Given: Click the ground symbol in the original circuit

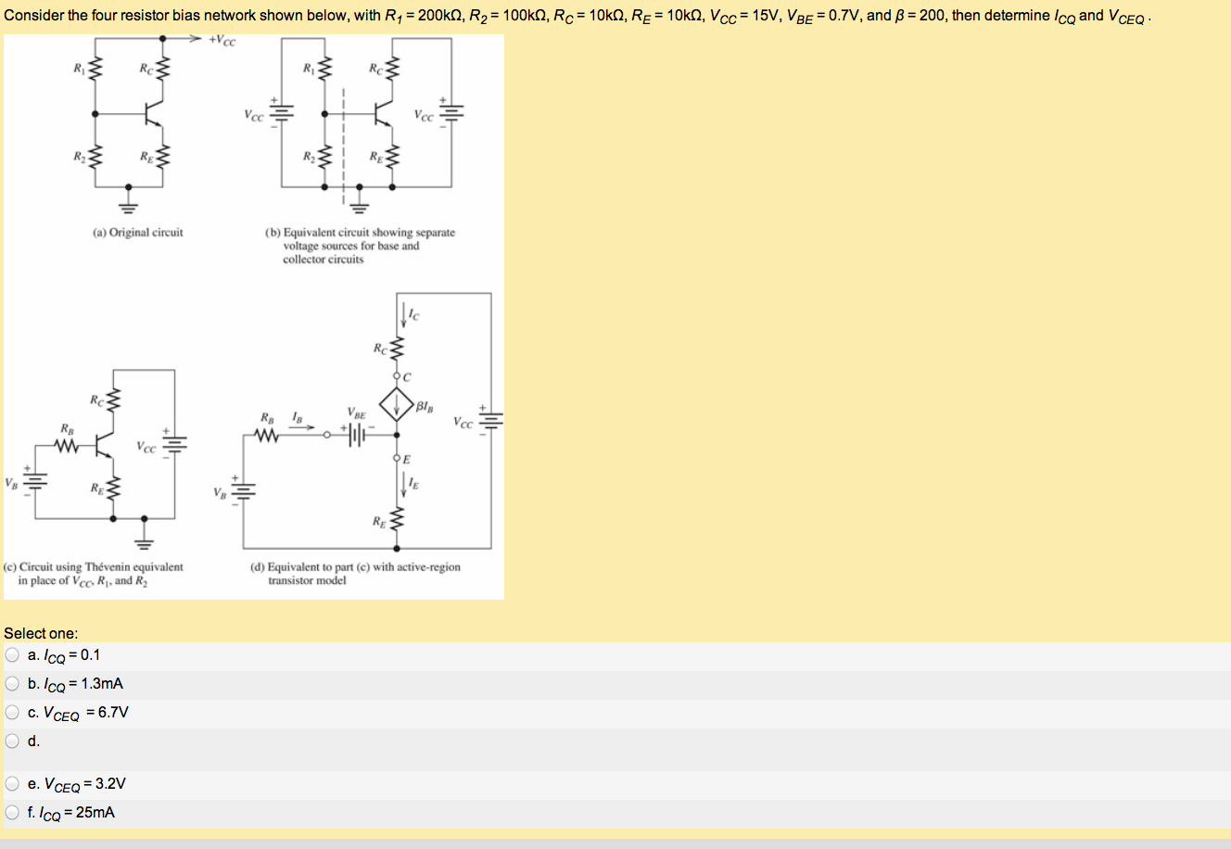Looking at the screenshot, I should [x=127, y=208].
